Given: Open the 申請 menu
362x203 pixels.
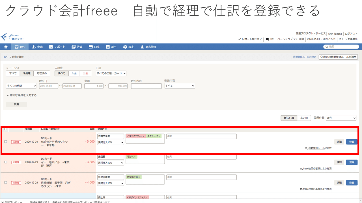Looking at the screenshot, I should [x=37, y=47].
